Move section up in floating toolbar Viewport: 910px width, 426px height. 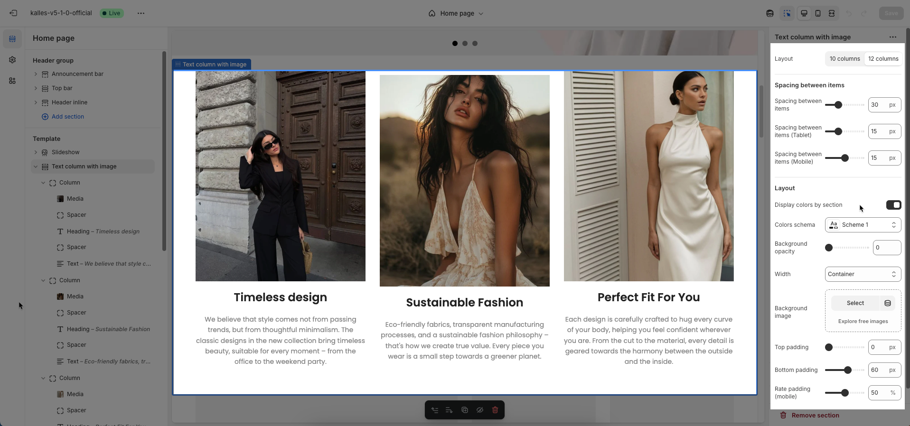point(435,410)
